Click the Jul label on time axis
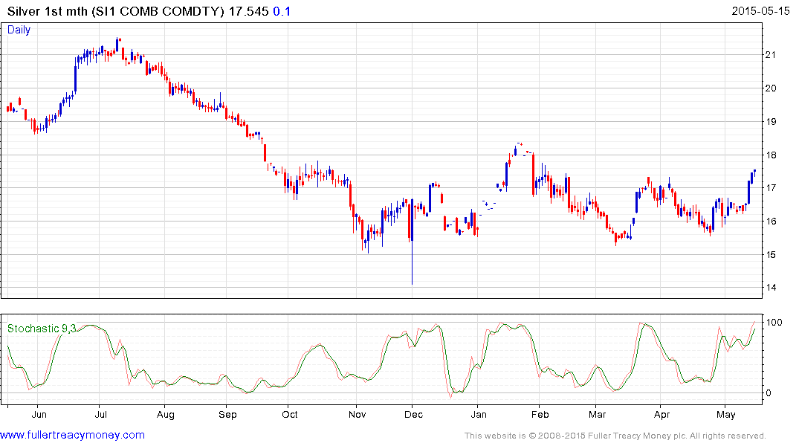Viewport: 799px width, 446px height. [100, 414]
